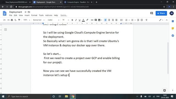
Task: Open the highlight color picker
Action: [87, 20]
